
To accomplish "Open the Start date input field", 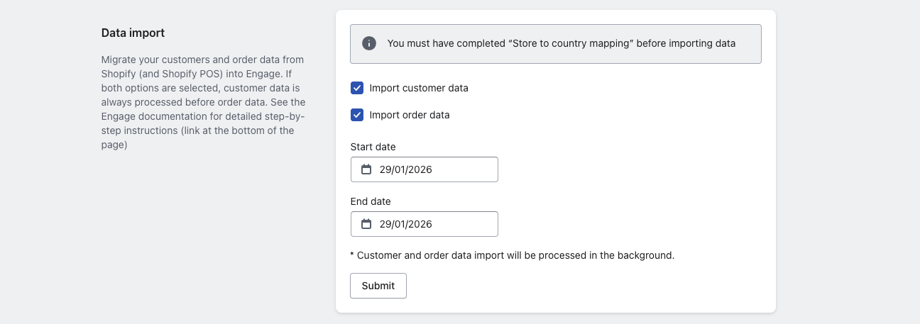I will [425, 169].
